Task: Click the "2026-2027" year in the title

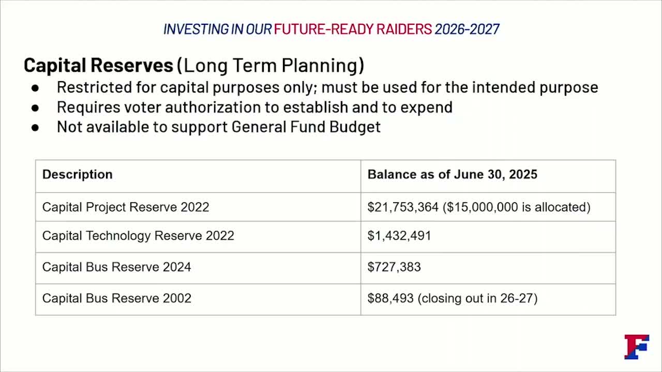Action: pyautogui.click(x=467, y=29)
